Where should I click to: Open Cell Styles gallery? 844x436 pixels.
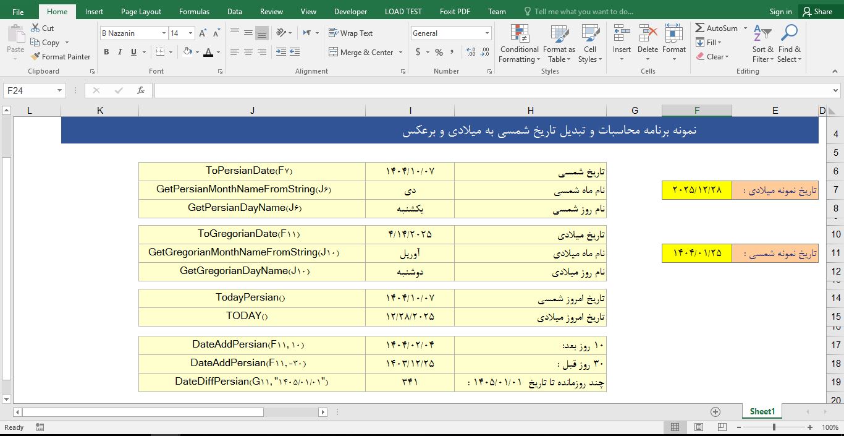coord(590,43)
